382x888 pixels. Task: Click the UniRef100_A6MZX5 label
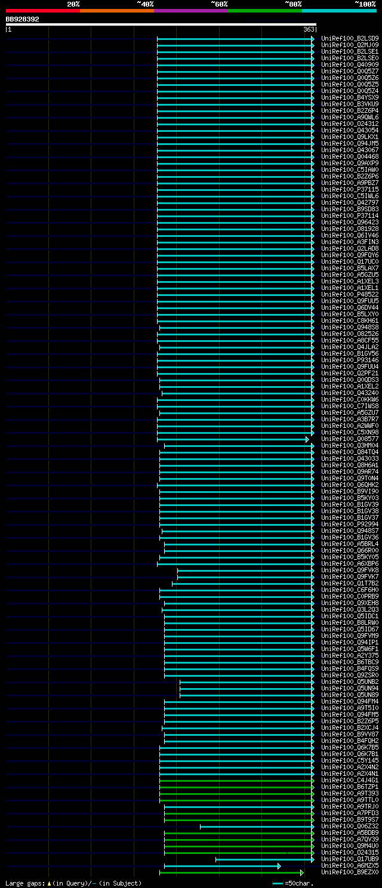point(350,865)
